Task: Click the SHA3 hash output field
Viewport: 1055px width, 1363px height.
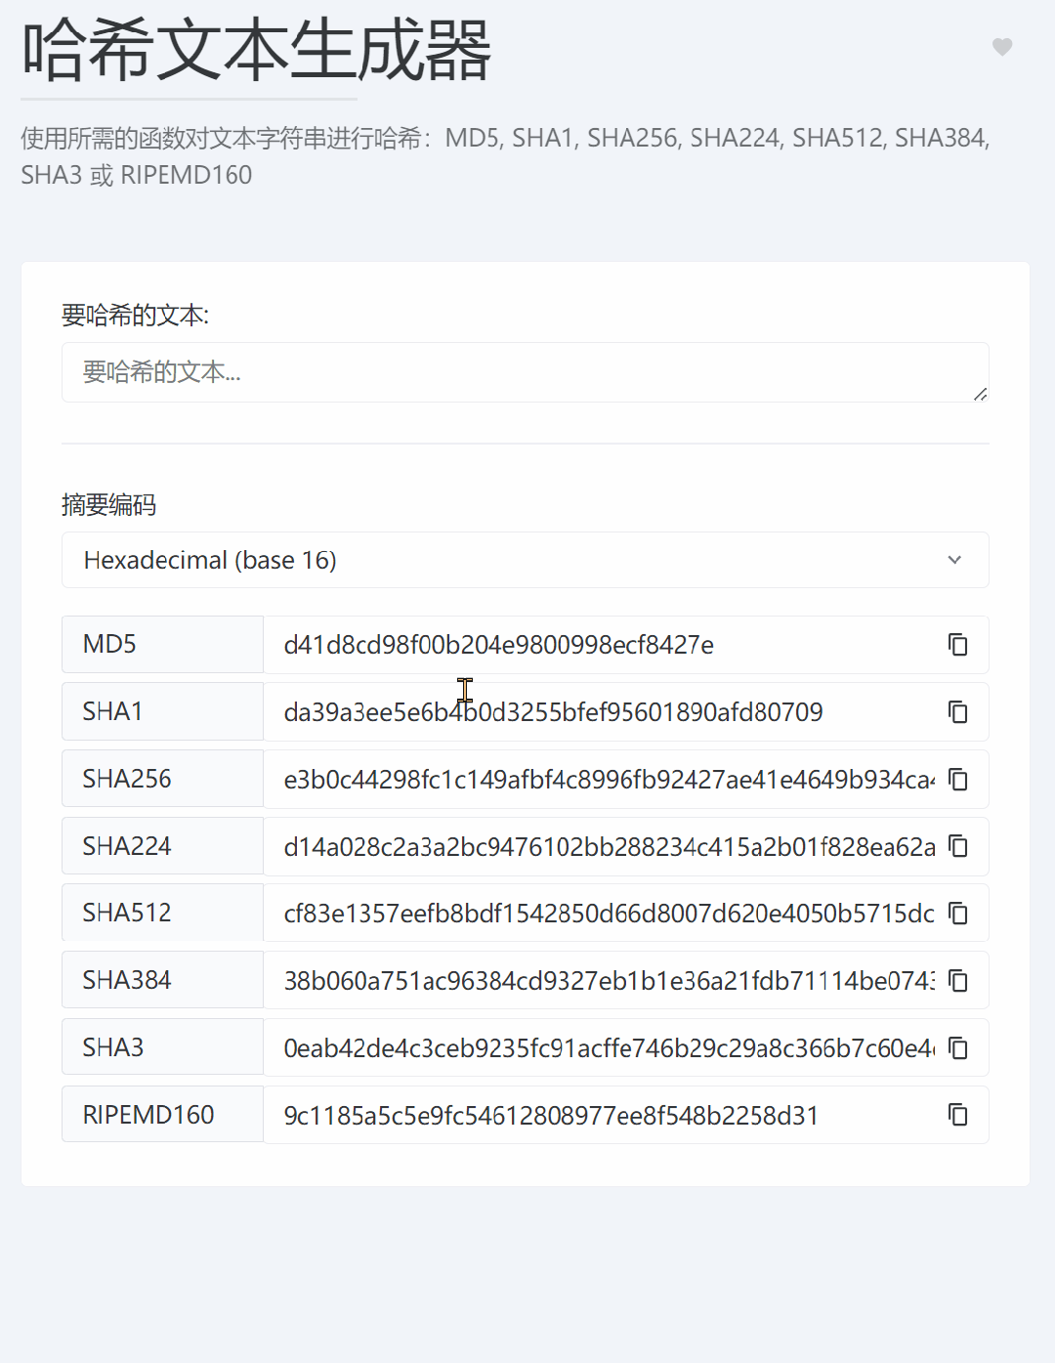Action: coord(606,1047)
